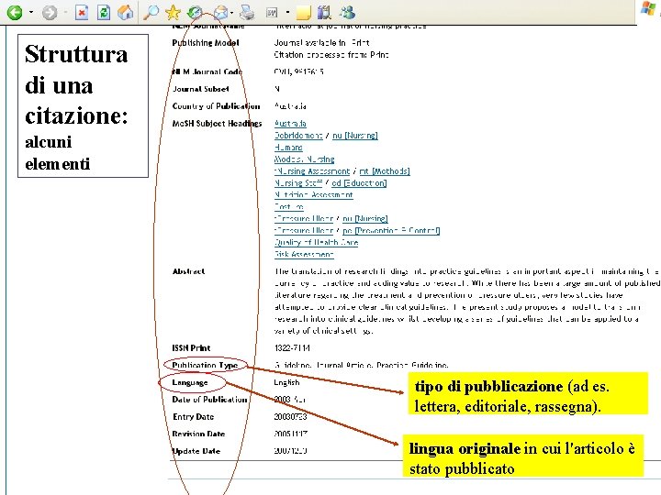Screen dimensions: 661x495
Task: Select the Publishing Model field label
Action: (x=206, y=42)
